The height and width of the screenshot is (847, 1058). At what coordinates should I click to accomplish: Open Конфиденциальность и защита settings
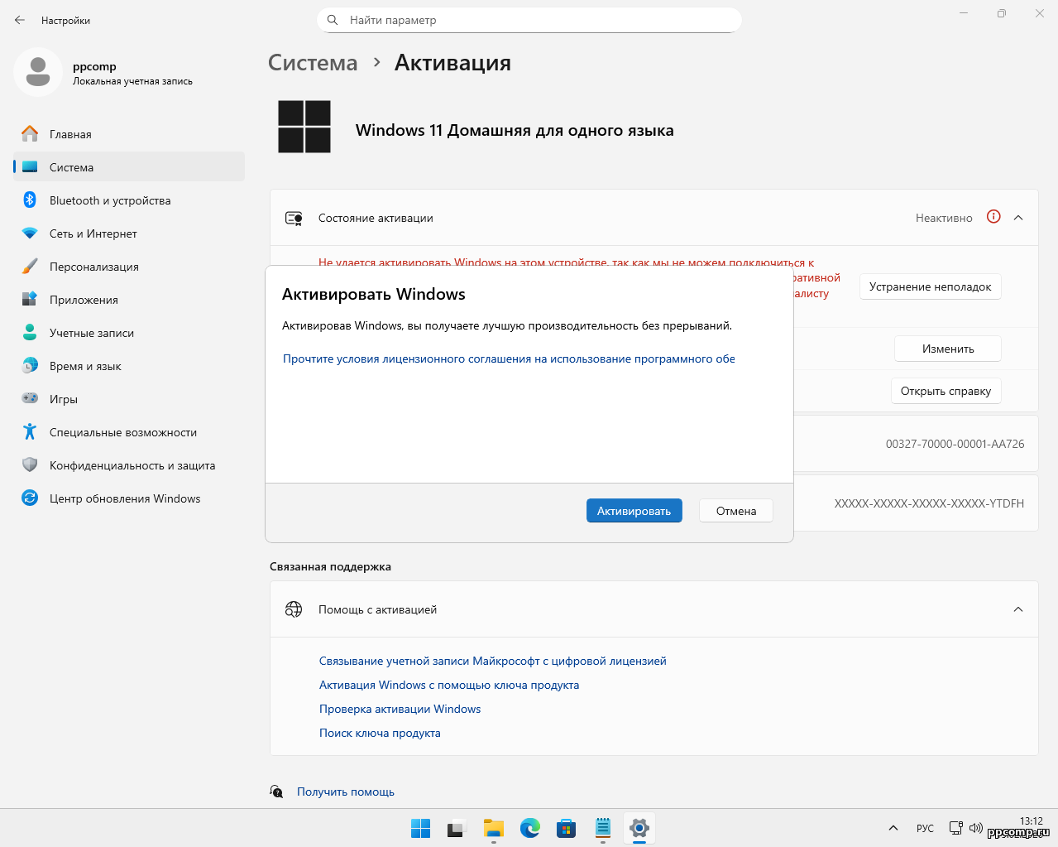(x=132, y=465)
